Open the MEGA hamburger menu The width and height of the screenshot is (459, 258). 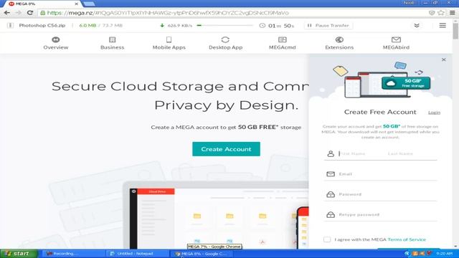(x=443, y=26)
